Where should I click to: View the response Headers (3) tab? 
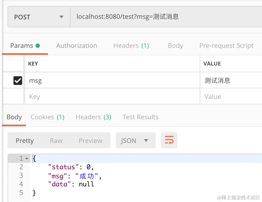point(93,117)
